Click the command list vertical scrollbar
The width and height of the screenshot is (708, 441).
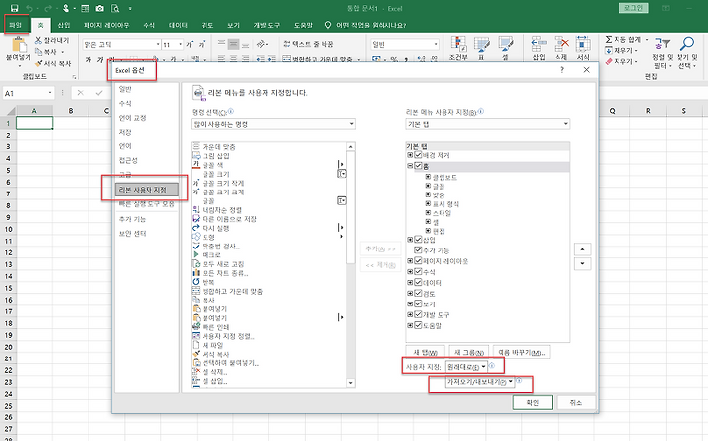coord(351,264)
